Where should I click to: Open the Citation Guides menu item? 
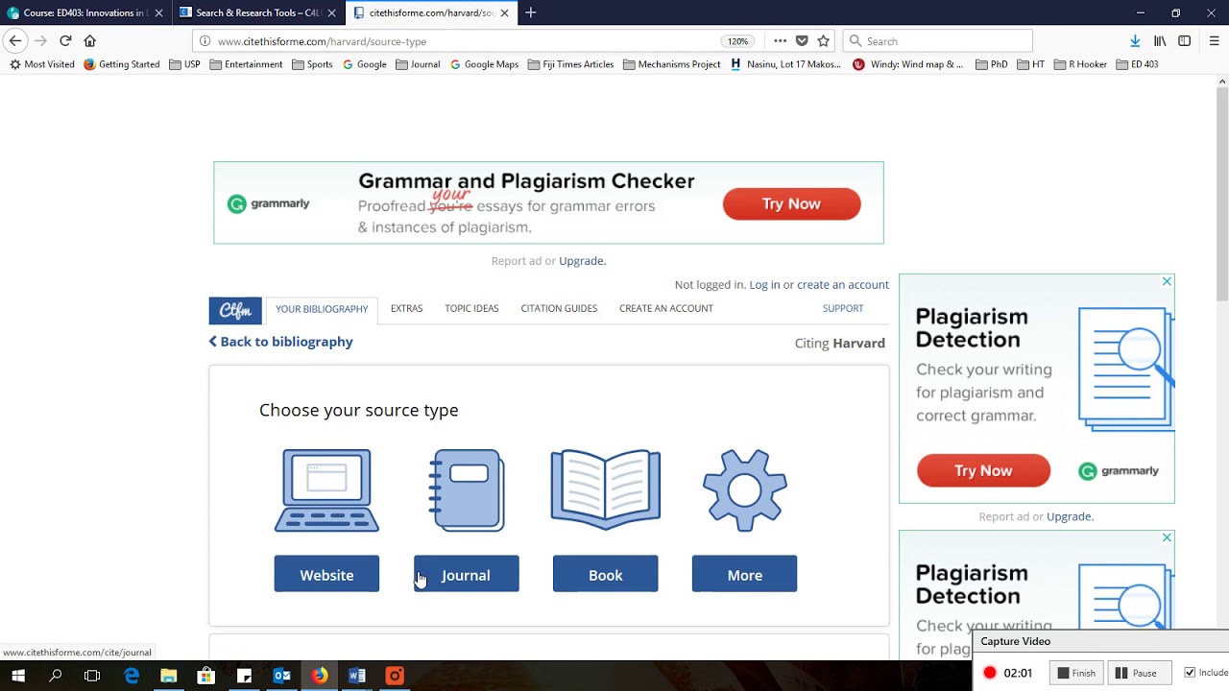click(x=559, y=308)
